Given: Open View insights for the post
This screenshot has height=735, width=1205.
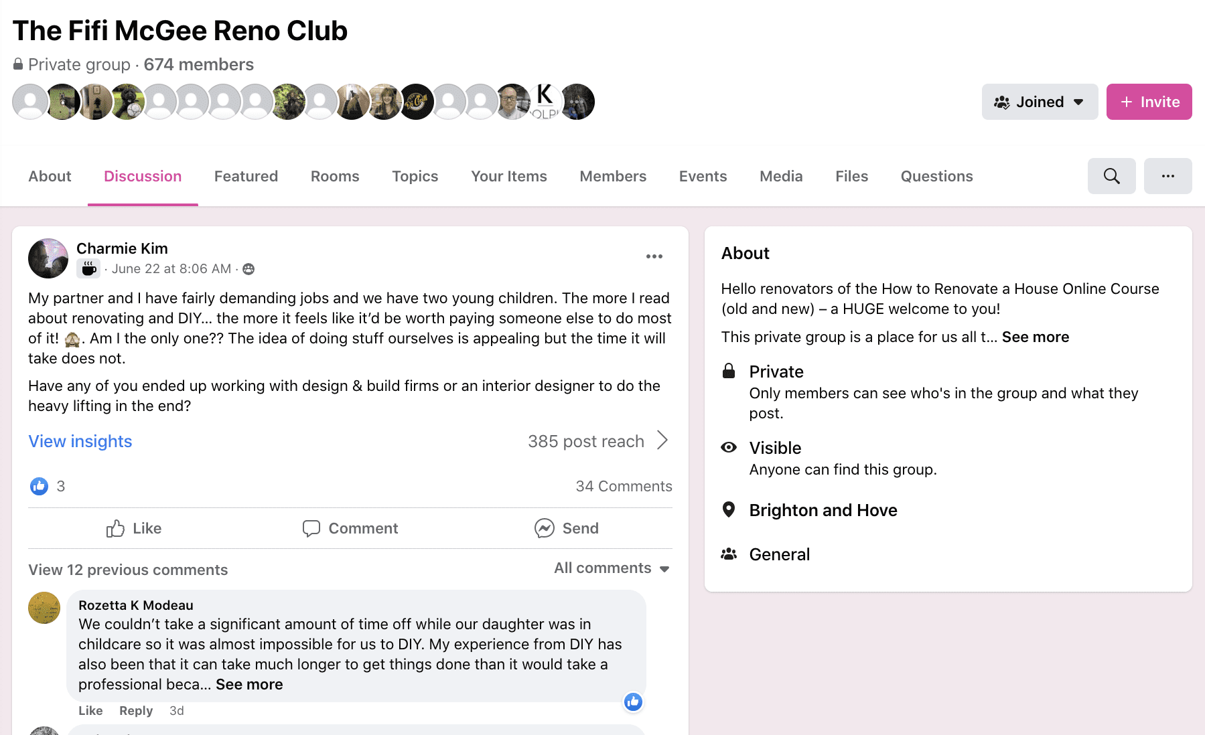Looking at the screenshot, I should tap(80, 441).
